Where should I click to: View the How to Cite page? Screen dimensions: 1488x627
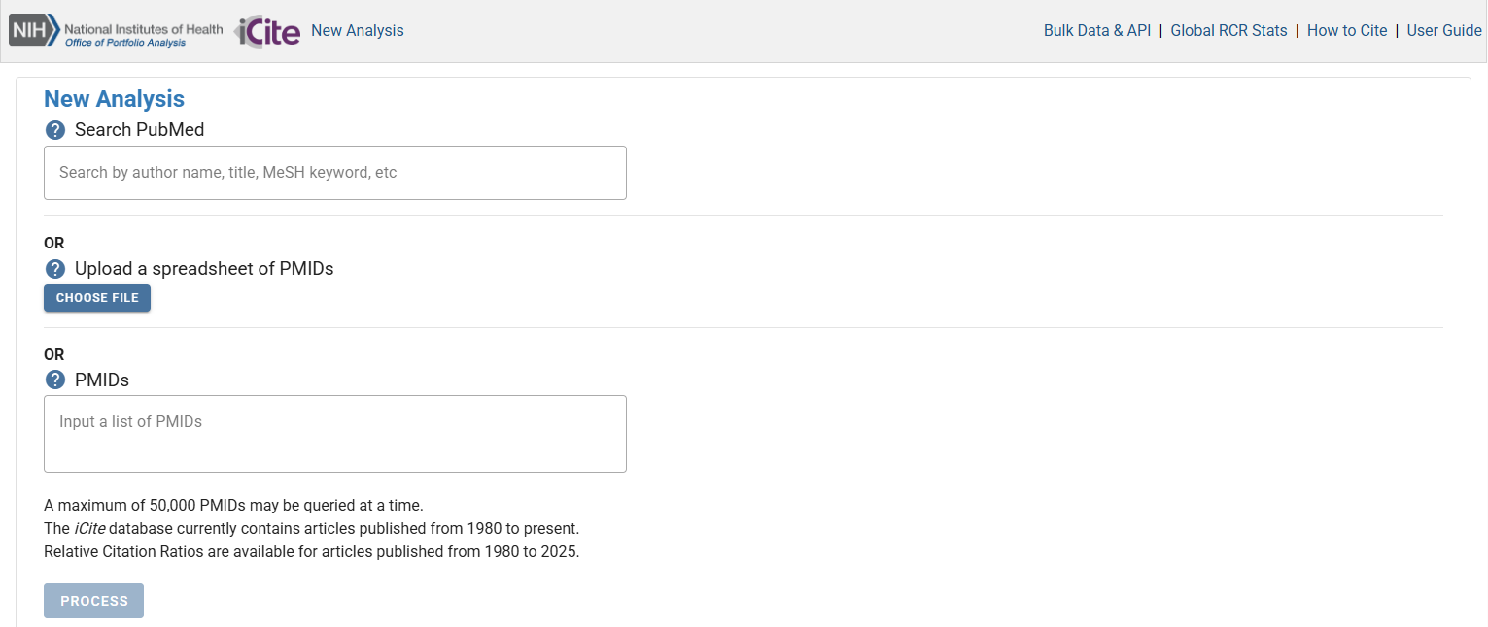(1347, 30)
